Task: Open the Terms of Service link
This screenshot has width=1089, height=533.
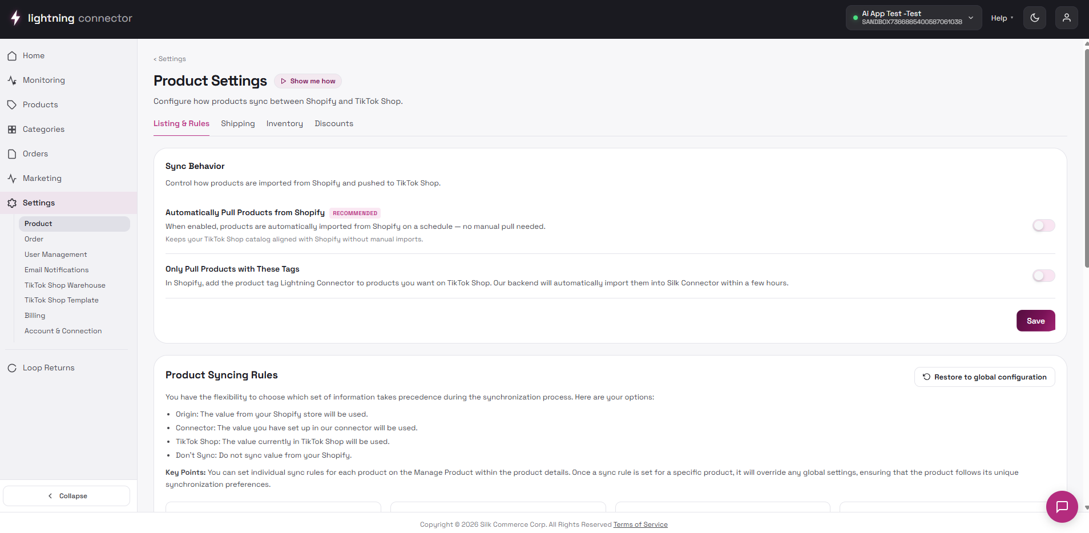Action: tap(640, 525)
